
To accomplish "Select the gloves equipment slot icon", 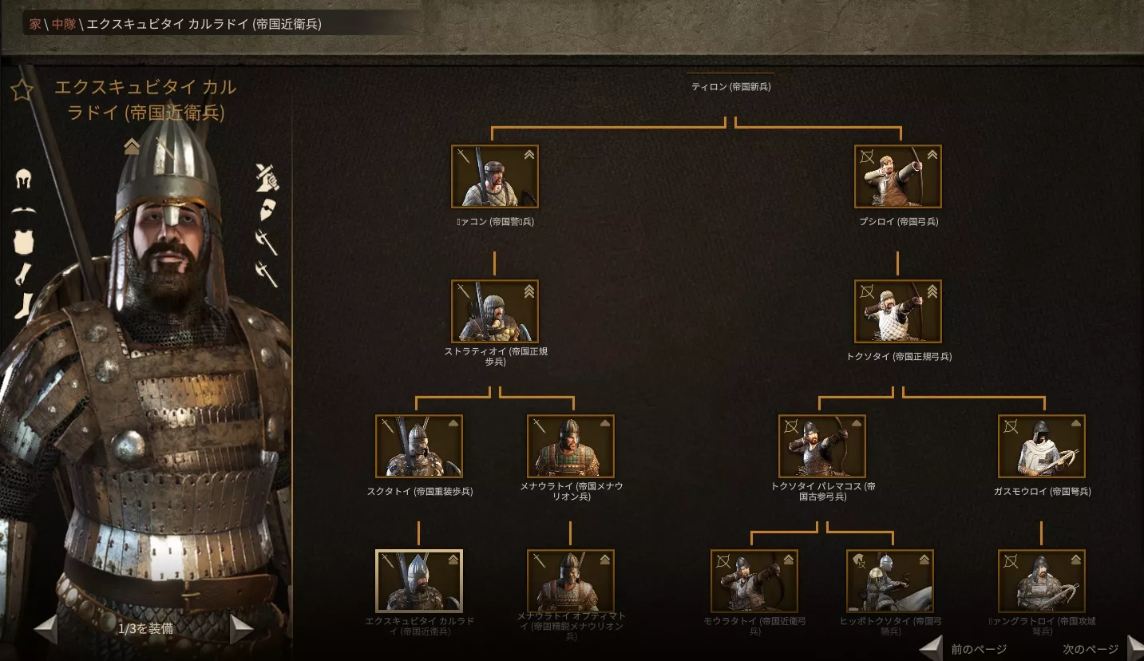I will coord(22,274).
